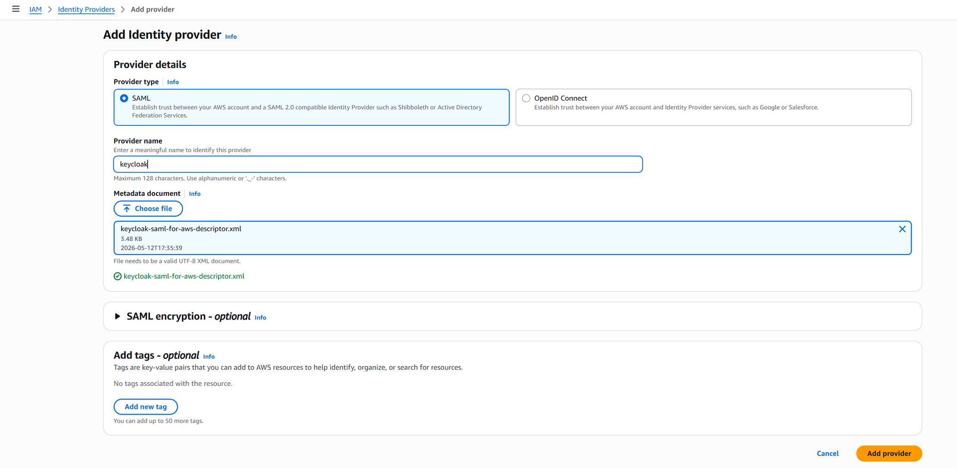The height and width of the screenshot is (468, 957).
Task: Open Info next to Add Identity provider
Action: (231, 37)
